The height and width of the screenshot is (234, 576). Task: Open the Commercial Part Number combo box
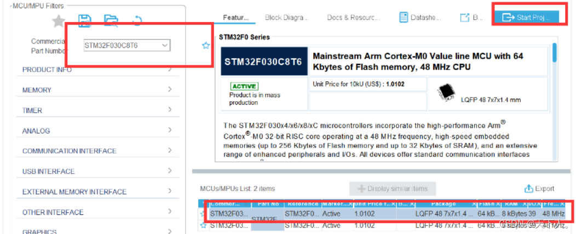pyautogui.click(x=127, y=45)
